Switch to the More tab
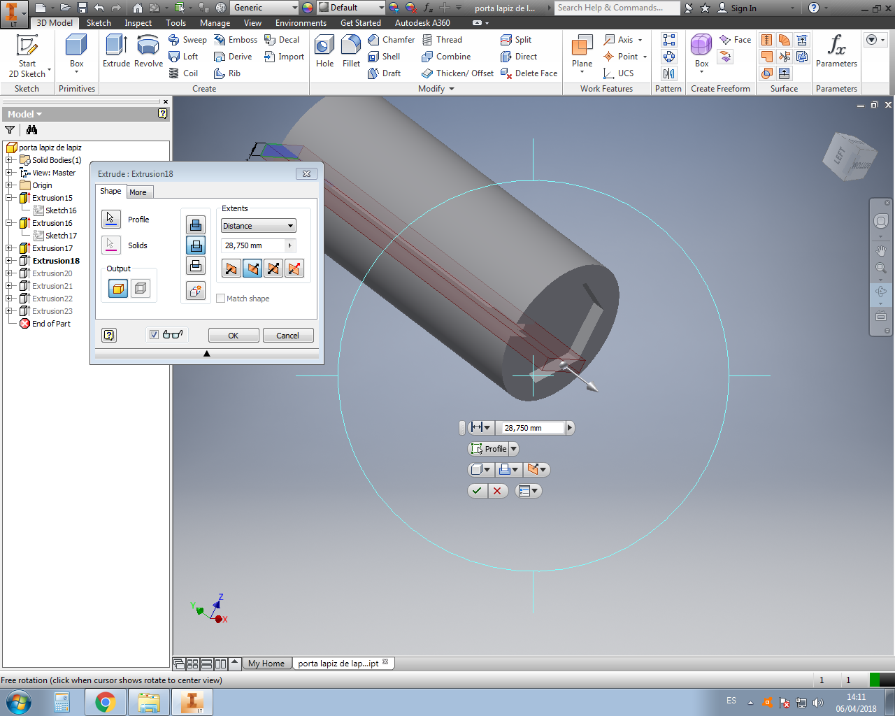The height and width of the screenshot is (716, 895). pyautogui.click(x=138, y=192)
